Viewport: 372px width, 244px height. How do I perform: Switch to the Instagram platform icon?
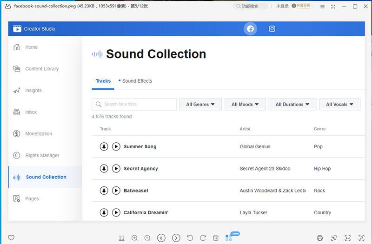tap(272, 29)
